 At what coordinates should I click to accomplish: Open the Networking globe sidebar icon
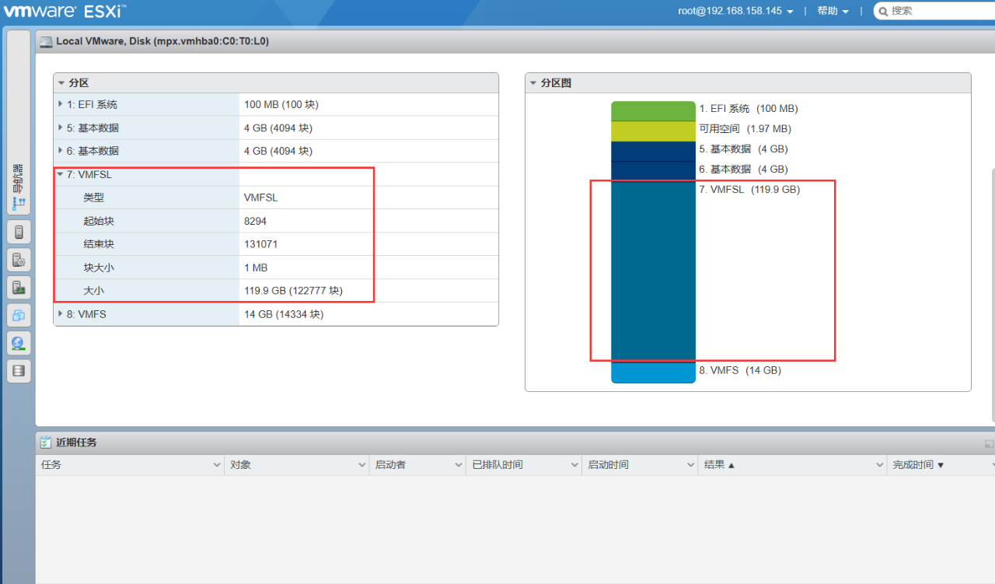pyautogui.click(x=19, y=343)
